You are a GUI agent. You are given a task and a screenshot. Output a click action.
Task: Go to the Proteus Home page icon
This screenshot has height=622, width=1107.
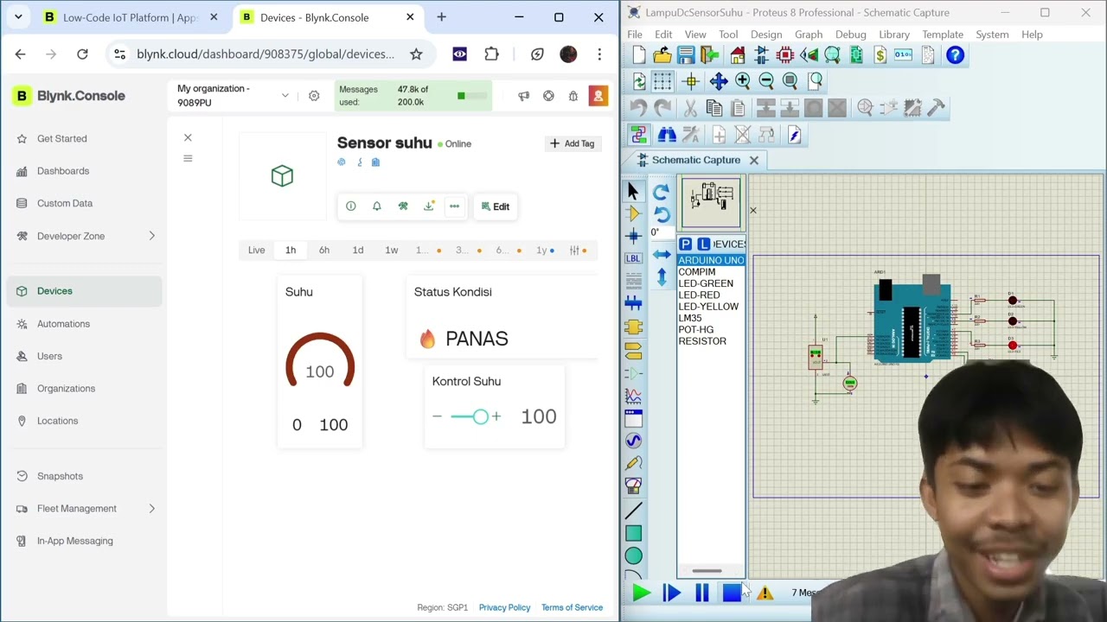click(x=738, y=55)
